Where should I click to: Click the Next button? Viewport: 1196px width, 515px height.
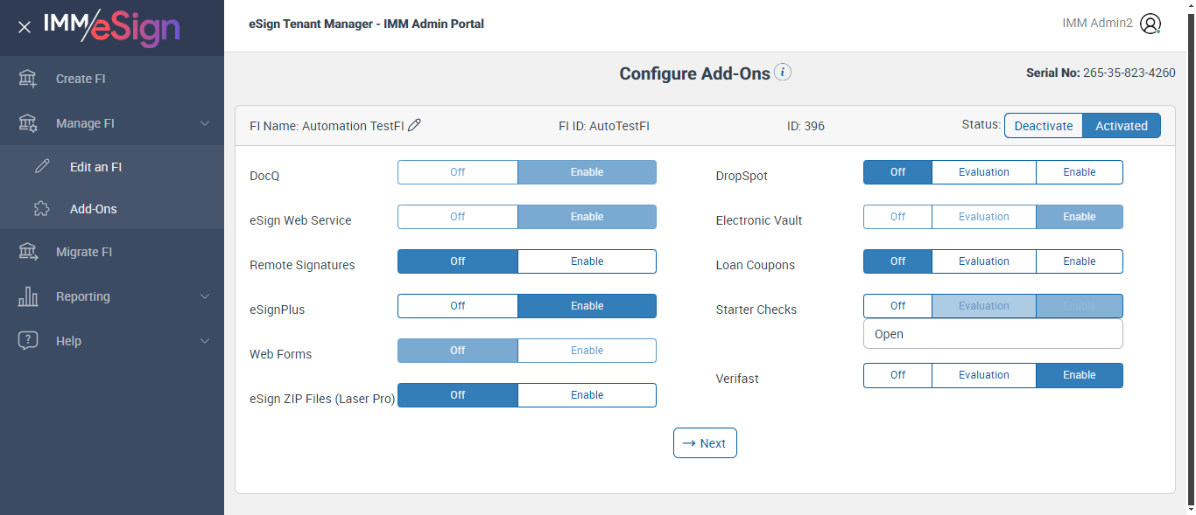tap(705, 443)
